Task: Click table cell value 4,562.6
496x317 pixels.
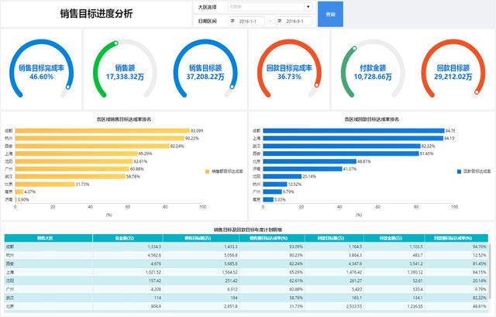Action: tap(155, 255)
